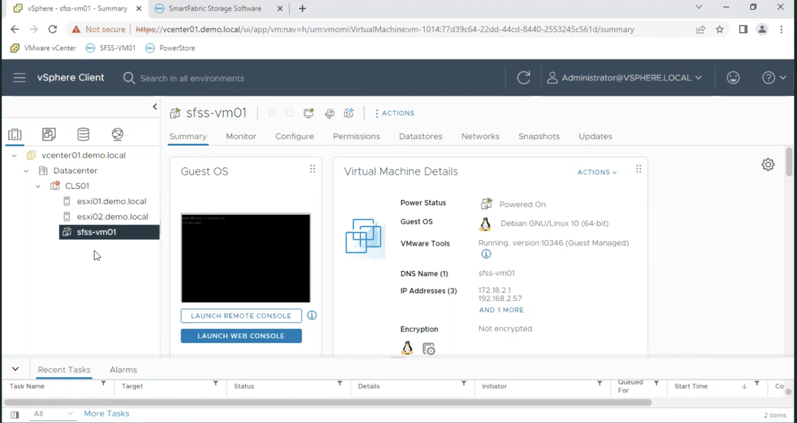Filter the Status column
Viewport: 797px width, 423px height.
340,383
